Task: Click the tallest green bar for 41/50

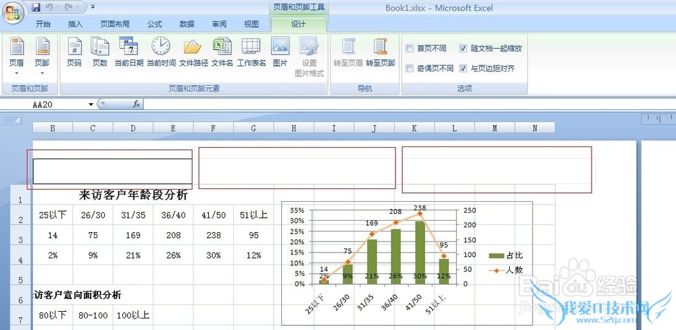Action: (420, 252)
